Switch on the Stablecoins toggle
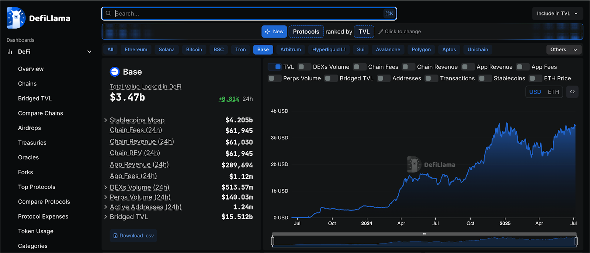The width and height of the screenshot is (590, 253). coord(485,78)
